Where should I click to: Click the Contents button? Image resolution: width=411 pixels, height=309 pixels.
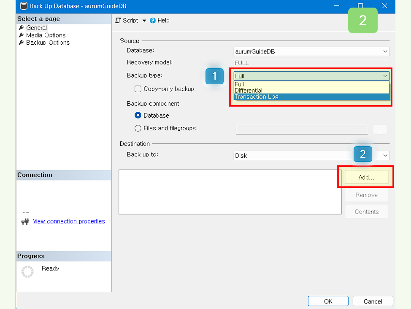pos(366,212)
